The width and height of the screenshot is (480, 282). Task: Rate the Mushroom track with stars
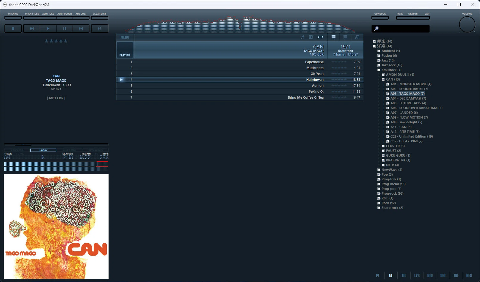[x=339, y=68]
